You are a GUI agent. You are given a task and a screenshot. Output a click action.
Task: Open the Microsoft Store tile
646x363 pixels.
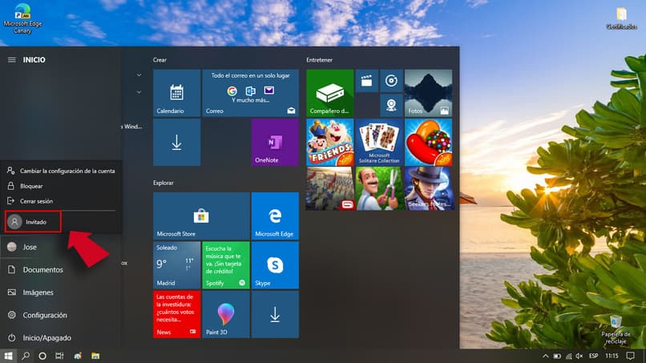pyautogui.click(x=201, y=216)
